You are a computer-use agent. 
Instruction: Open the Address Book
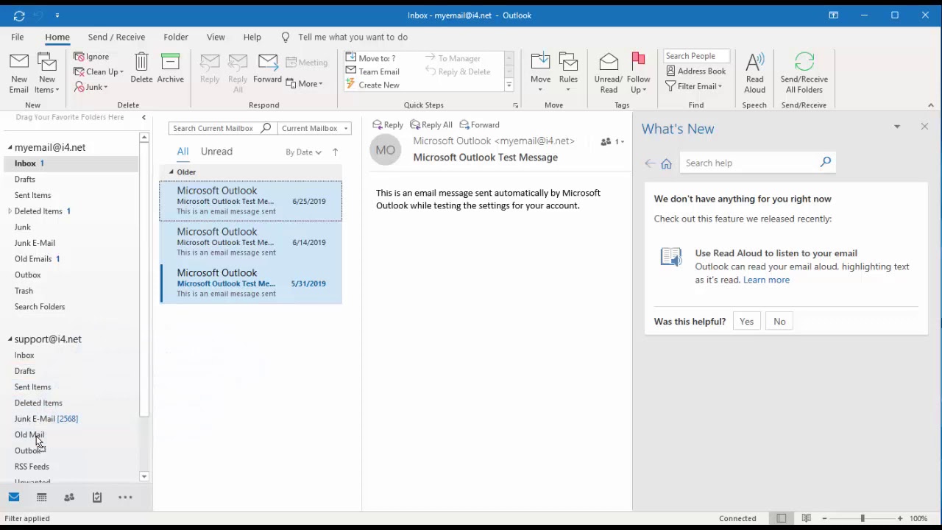(695, 71)
